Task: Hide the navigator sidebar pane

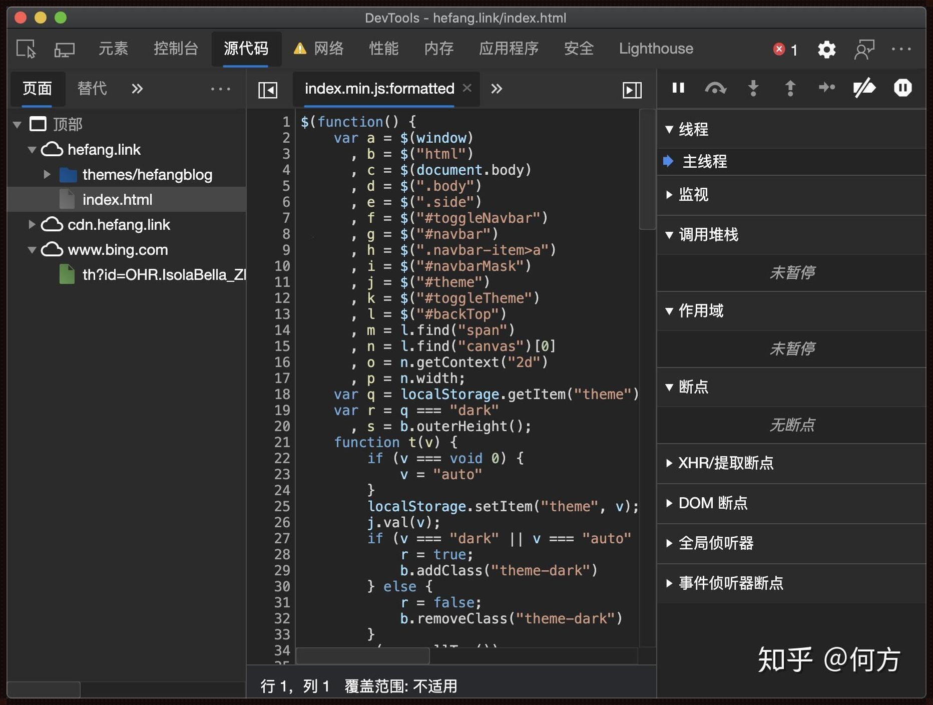Action: coord(268,90)
